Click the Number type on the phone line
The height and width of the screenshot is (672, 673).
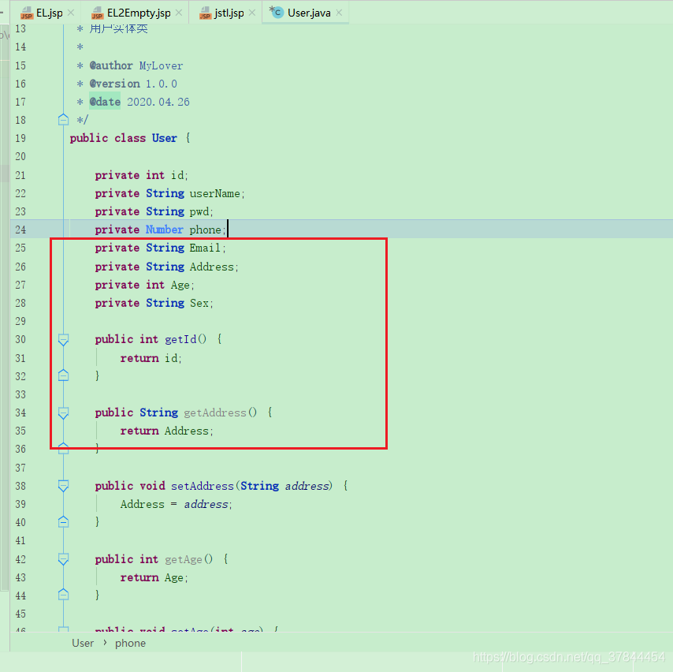point(165,230)
